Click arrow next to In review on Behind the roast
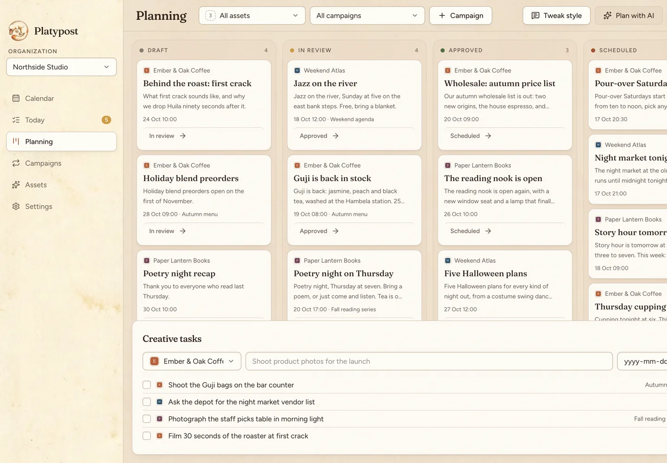Viewport: 667px width, 463px height. pyautogui.click(x=182, y=136)
